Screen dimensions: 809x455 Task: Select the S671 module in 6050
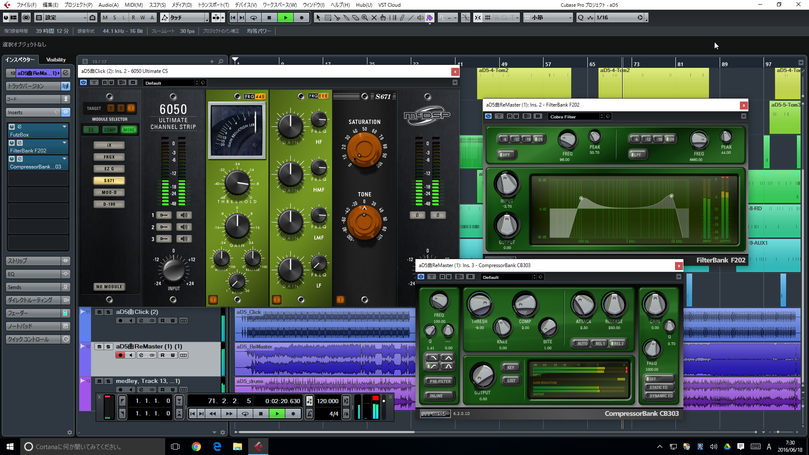pos(109,181)
